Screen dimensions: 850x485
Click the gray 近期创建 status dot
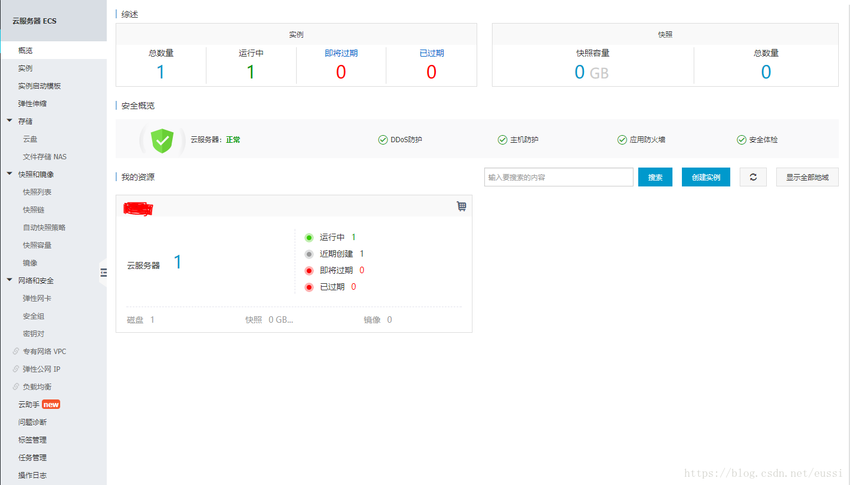[309, 254]
